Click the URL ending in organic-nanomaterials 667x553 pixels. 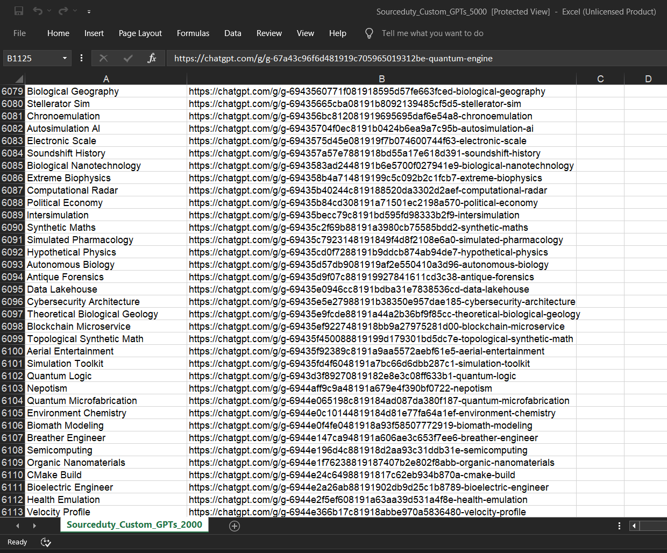click(x=372, y=463)
